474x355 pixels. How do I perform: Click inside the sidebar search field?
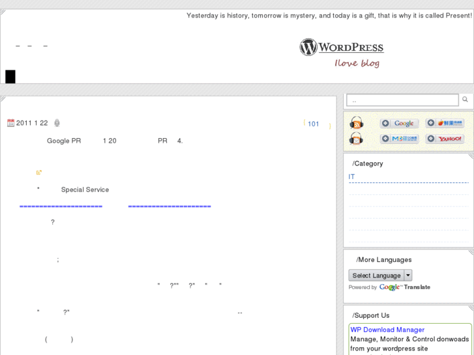(x=402, y=100)
